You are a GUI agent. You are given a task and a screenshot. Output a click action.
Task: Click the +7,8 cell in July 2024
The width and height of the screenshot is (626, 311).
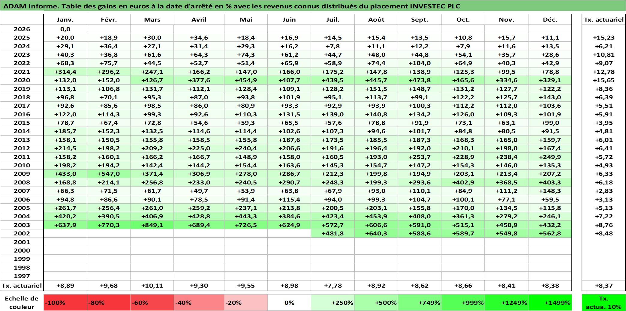click(333, 46)
